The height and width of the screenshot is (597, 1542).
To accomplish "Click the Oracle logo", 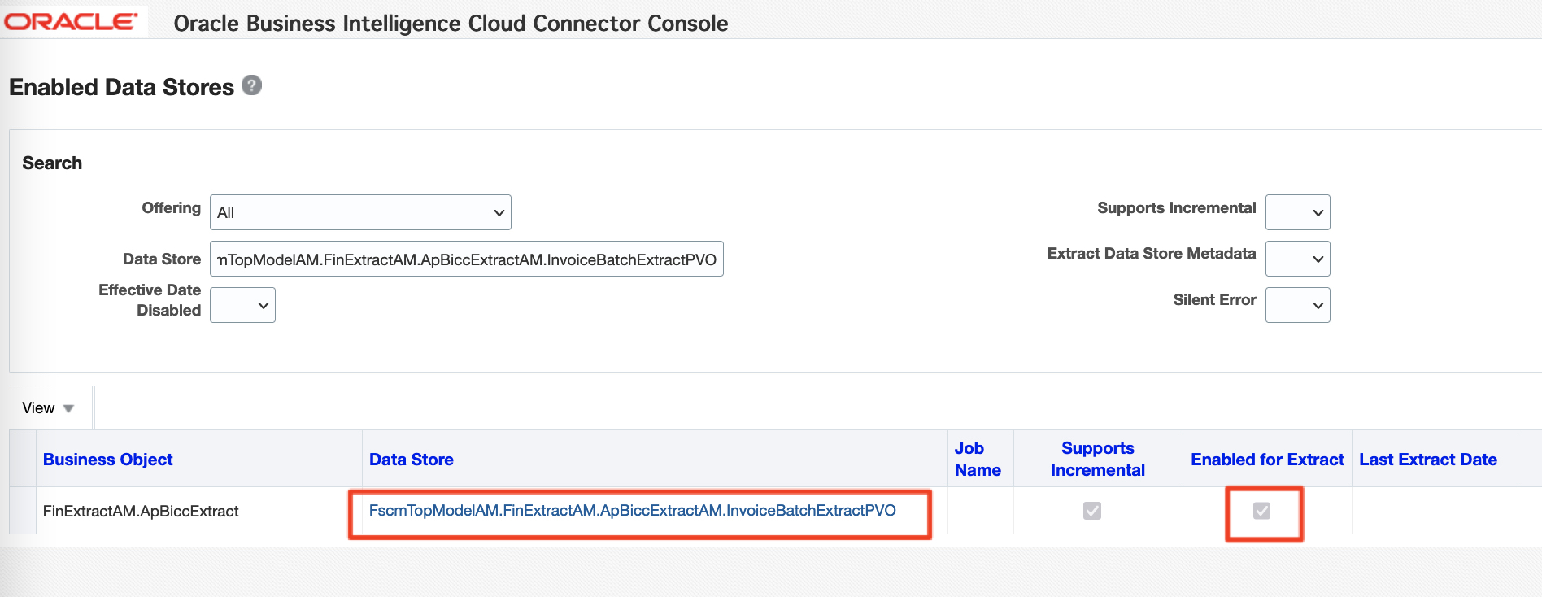I will 72,21.
